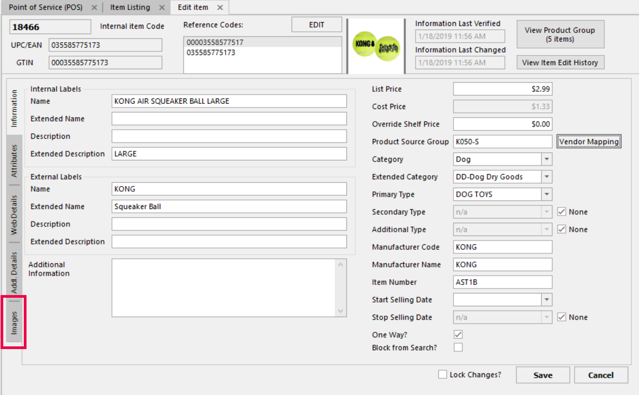Open the Attributes side tab

click(x=14, y=160)
